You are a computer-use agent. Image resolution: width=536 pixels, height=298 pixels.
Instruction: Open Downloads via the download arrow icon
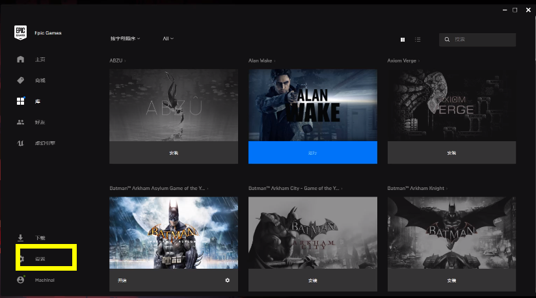point(21,238)
